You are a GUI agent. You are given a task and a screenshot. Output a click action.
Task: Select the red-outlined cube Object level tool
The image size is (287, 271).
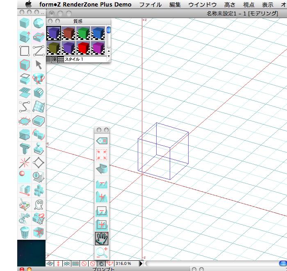25,65
